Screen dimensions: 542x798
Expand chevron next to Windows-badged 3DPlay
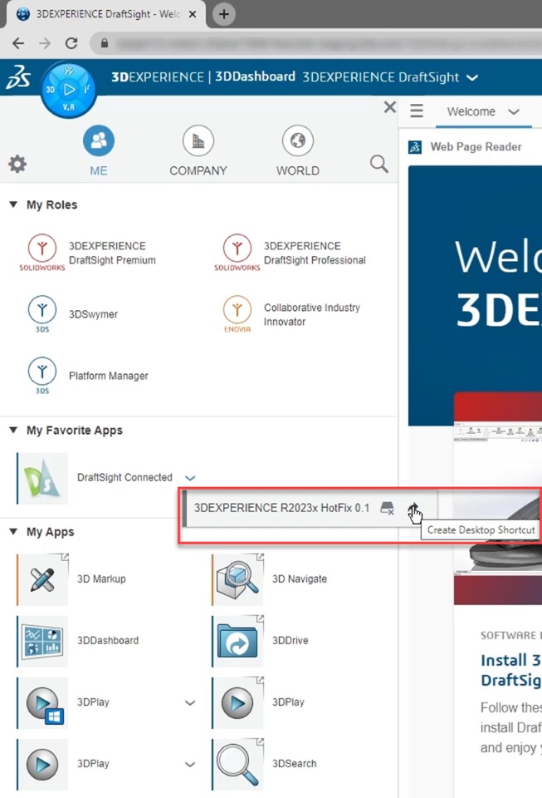click(190, 703)
